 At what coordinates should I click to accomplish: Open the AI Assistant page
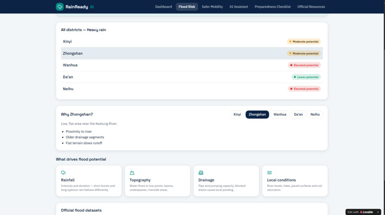[x=239, y=7]
